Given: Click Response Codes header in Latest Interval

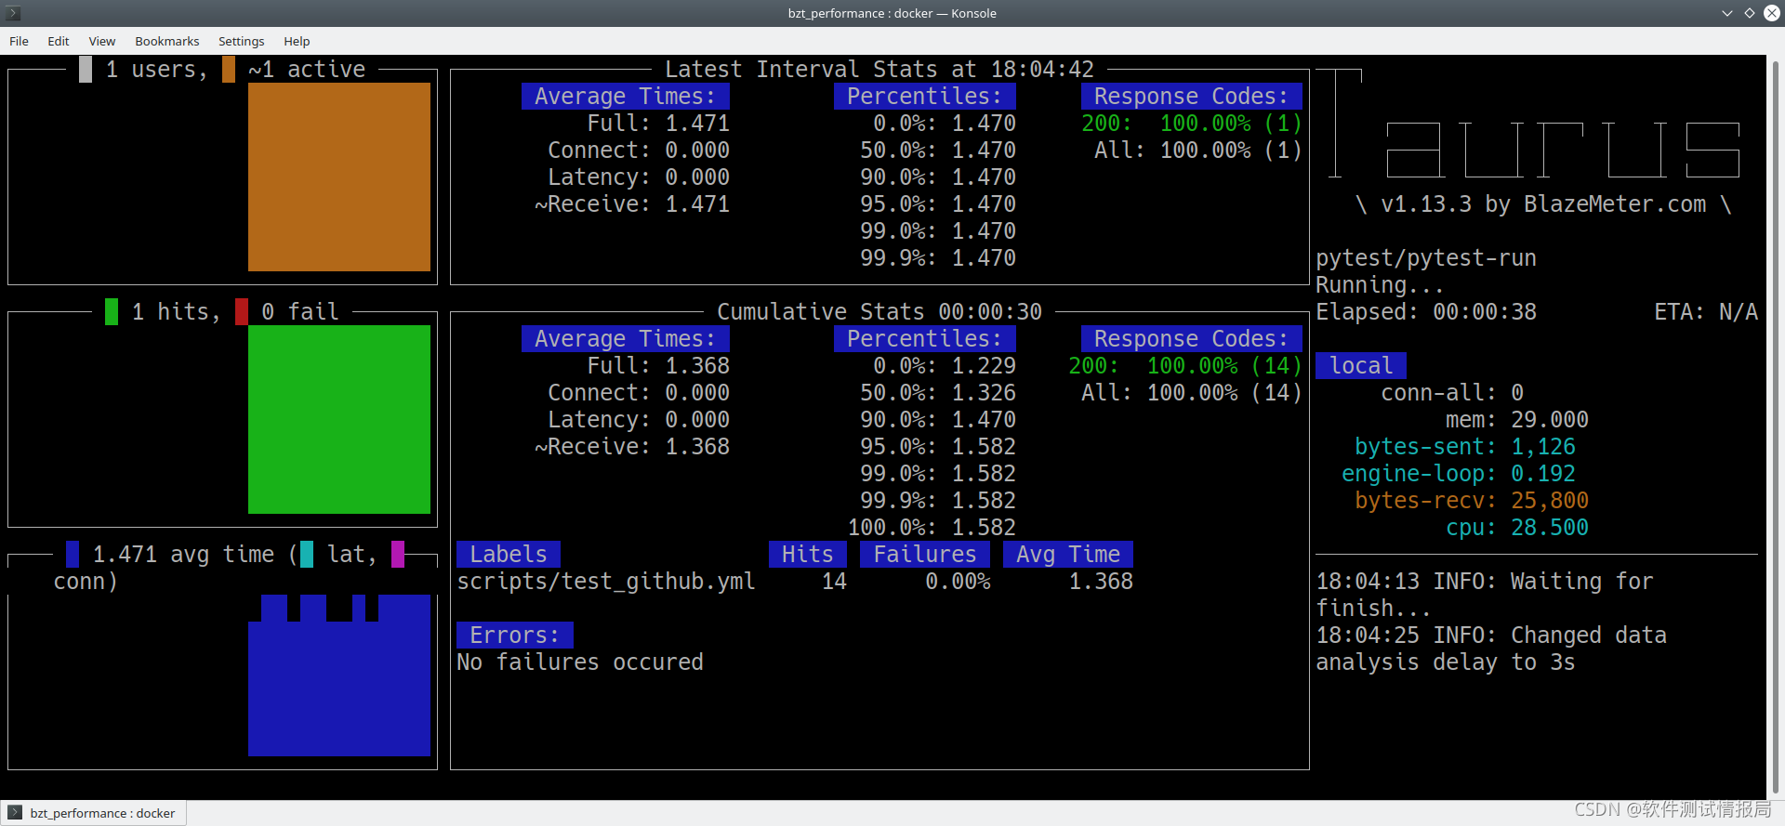Looking at the screenshot, I should pyautogui.click(x=1192, y=97).
